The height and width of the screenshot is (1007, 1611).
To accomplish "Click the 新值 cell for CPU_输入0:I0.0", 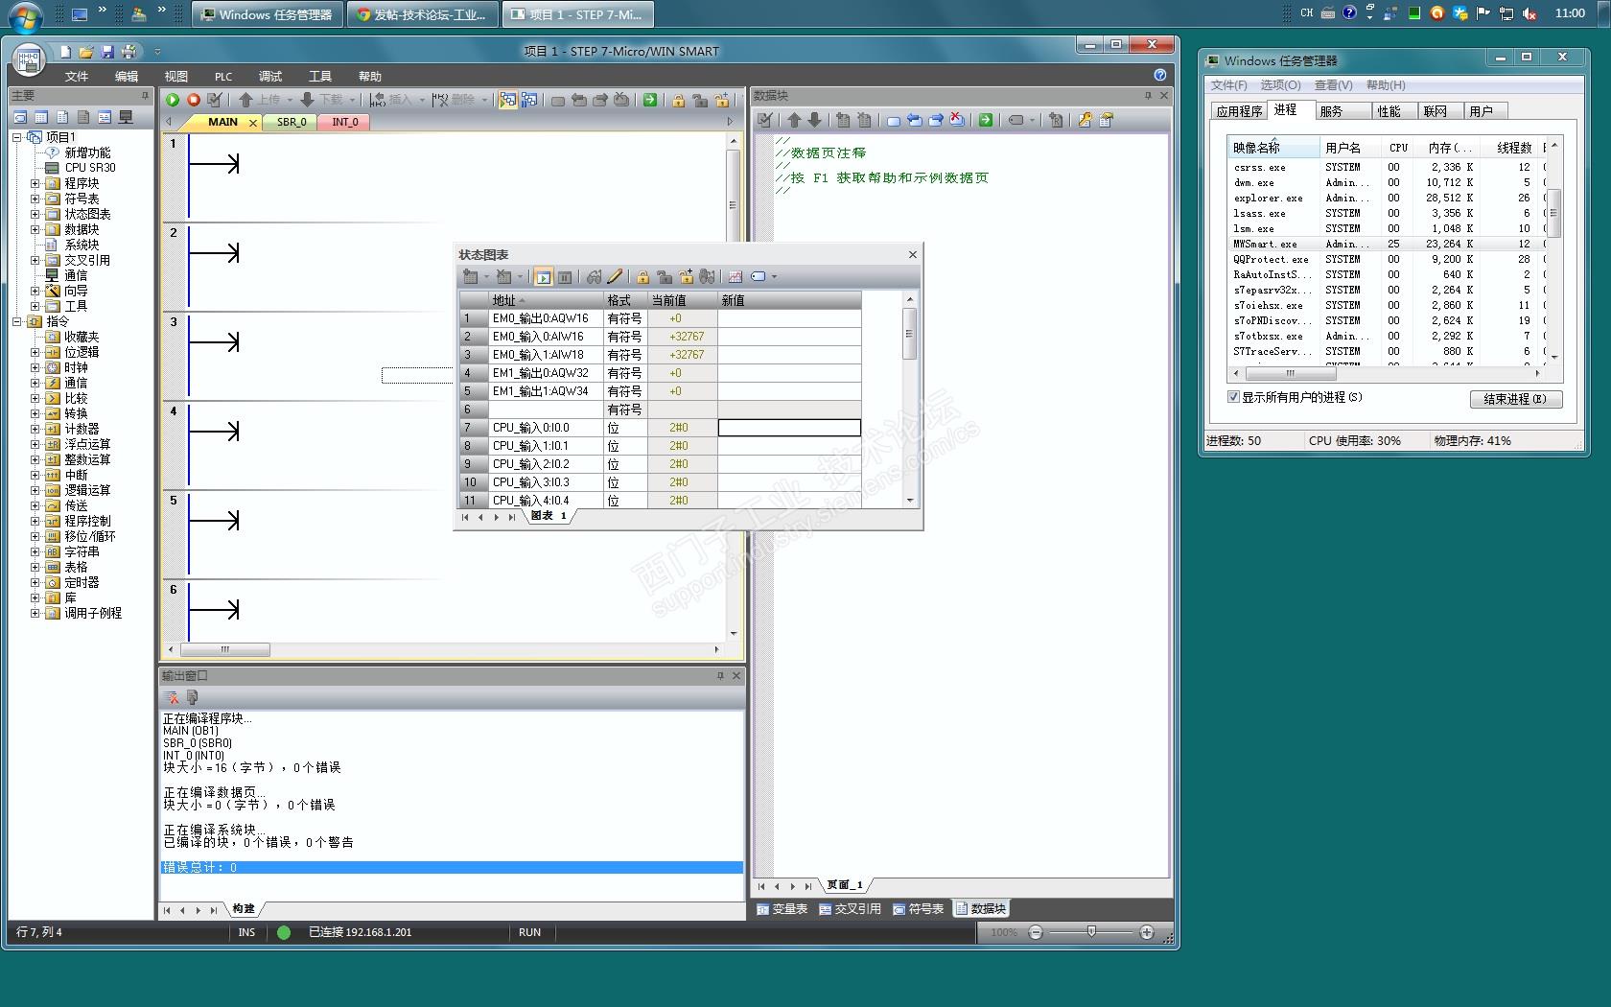I will point(788,428).
